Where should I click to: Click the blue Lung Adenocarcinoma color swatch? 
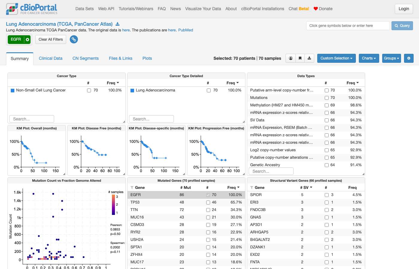132,91
